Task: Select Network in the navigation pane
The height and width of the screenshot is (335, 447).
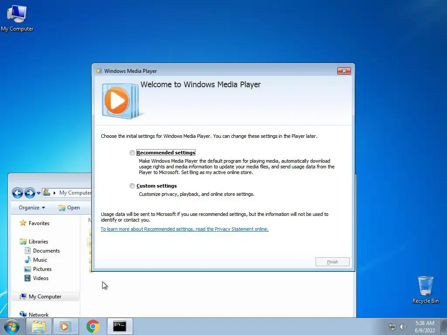Action: pos(38,315)
